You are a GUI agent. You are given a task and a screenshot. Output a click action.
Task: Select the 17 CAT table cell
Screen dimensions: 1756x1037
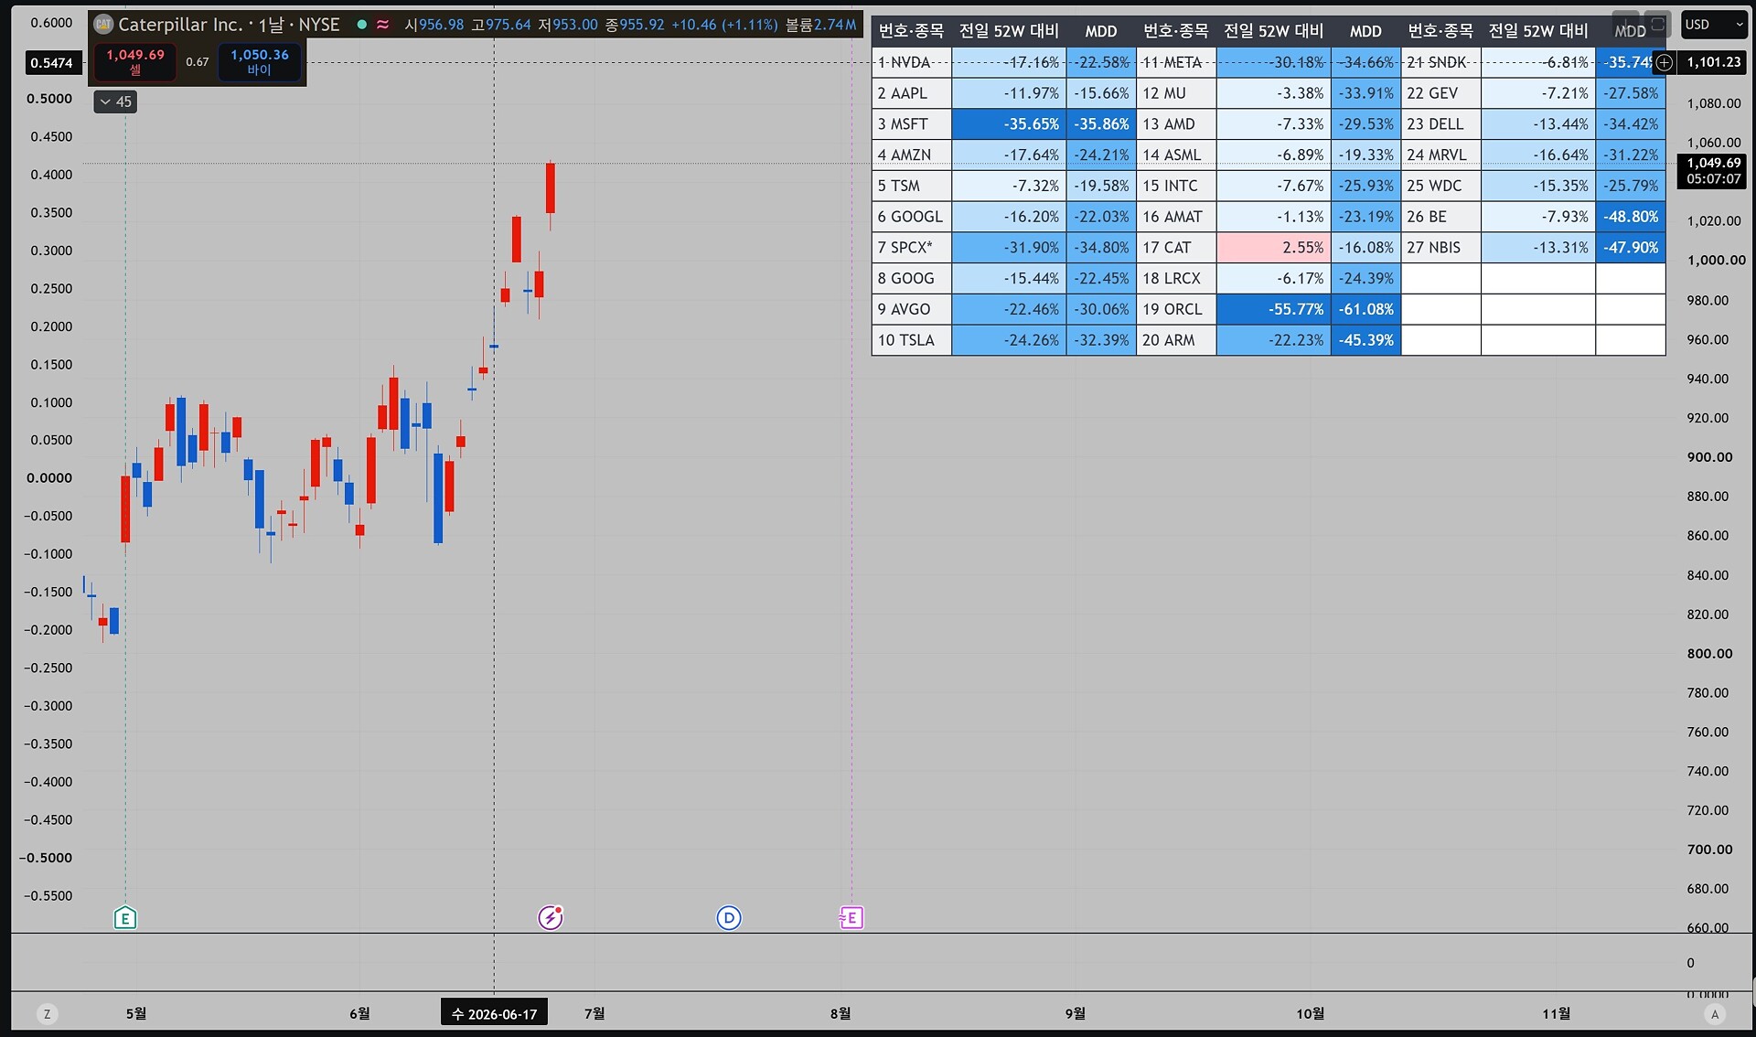coord(1176,248)
